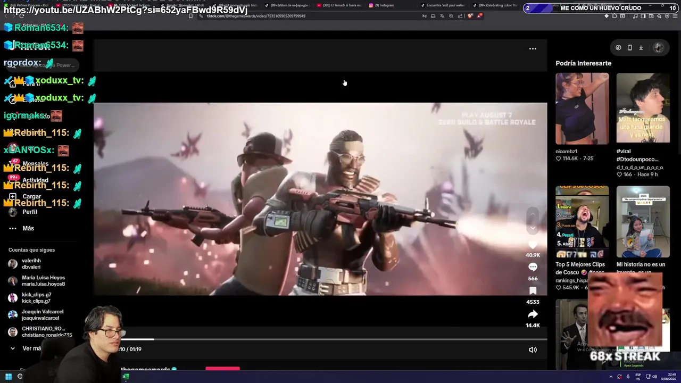Open the Matt tanqueamos recommended video thumbnail
Screen dimensions: 681x383
(x=643, y=109)
